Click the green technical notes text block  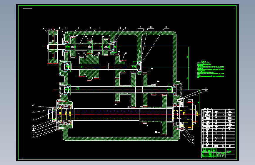pyautogui.click(x=211, y=69)
